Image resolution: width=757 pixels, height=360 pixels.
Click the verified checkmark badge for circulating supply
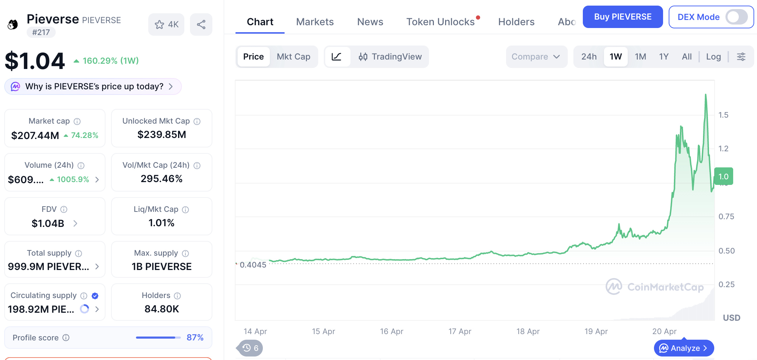coord(95,296)
